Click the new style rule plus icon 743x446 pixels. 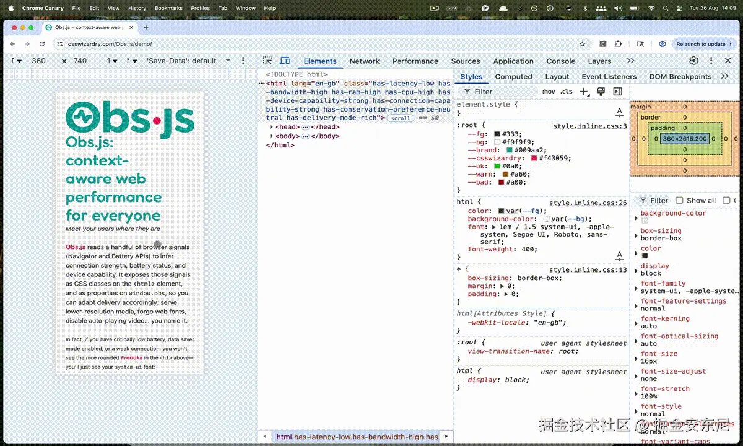pyautogui.click(x=584, y=92)
